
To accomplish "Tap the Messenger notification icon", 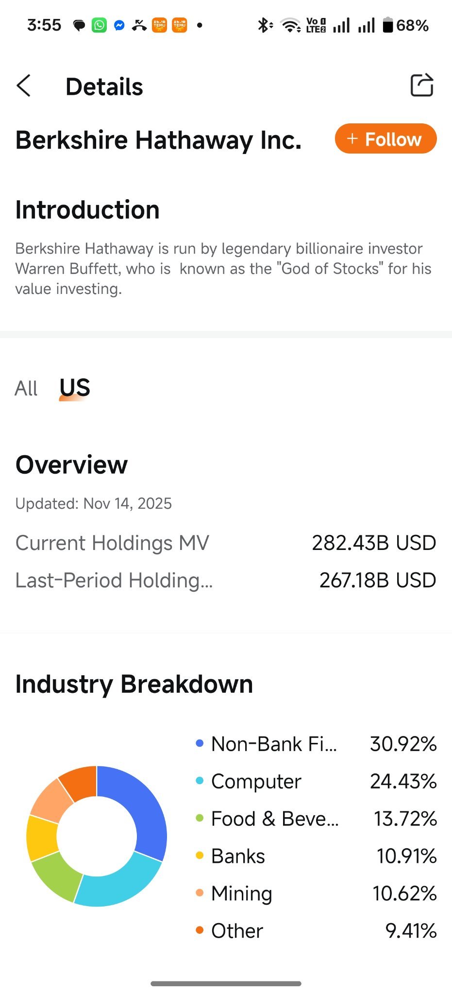I will 119,25.
